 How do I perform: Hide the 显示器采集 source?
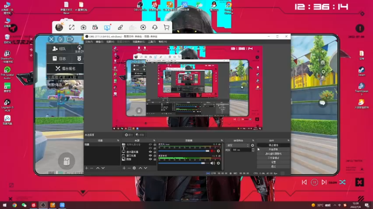coord(150,152)
